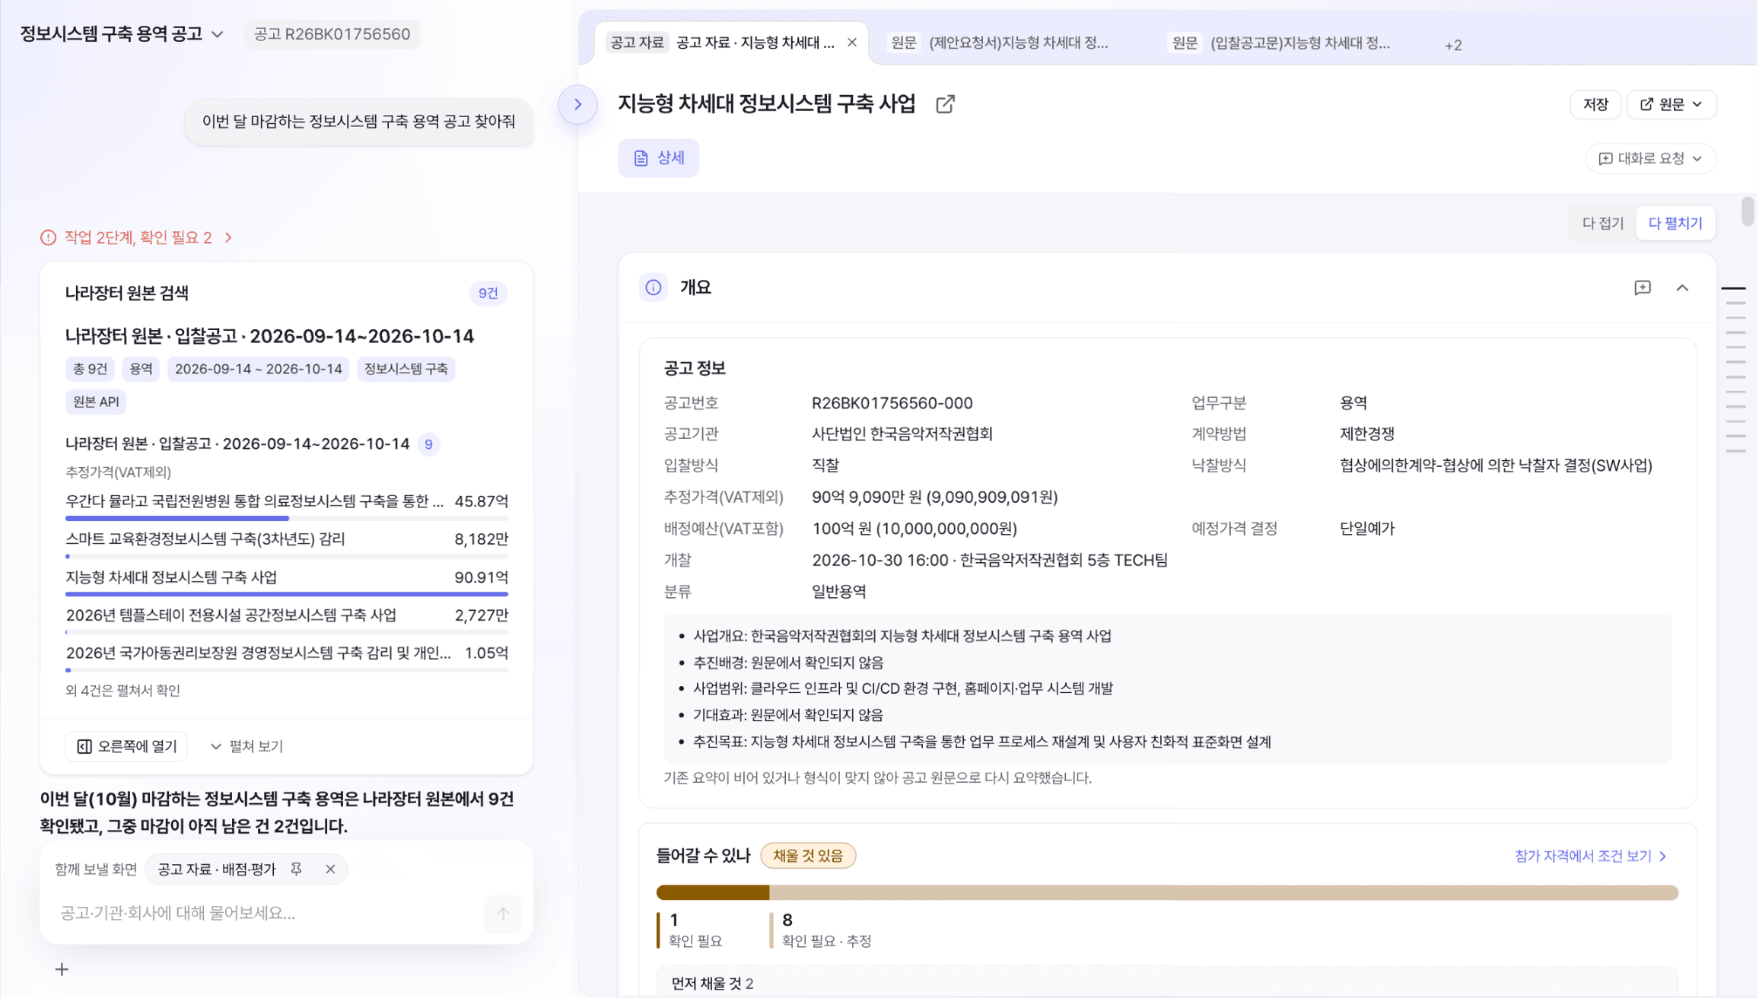Viewport: 1759px width, 998px height.
Task: Switch to the 제안요청서 원문 tab
Action: (1000, 43)
